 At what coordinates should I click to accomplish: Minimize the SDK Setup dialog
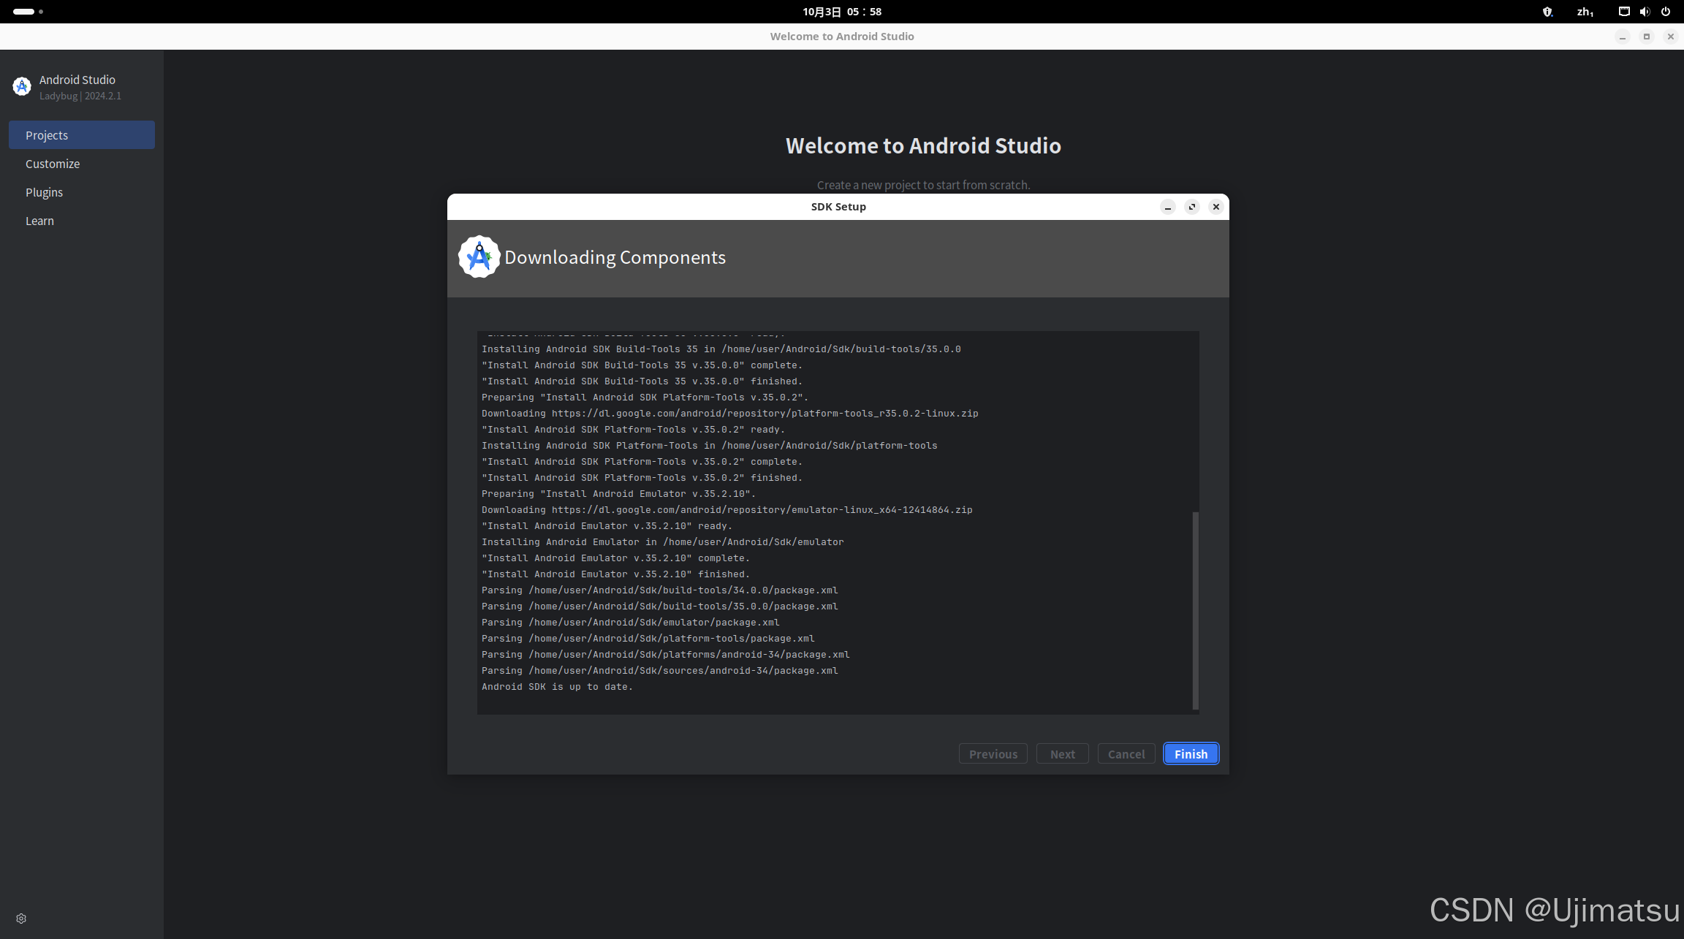1168,207
